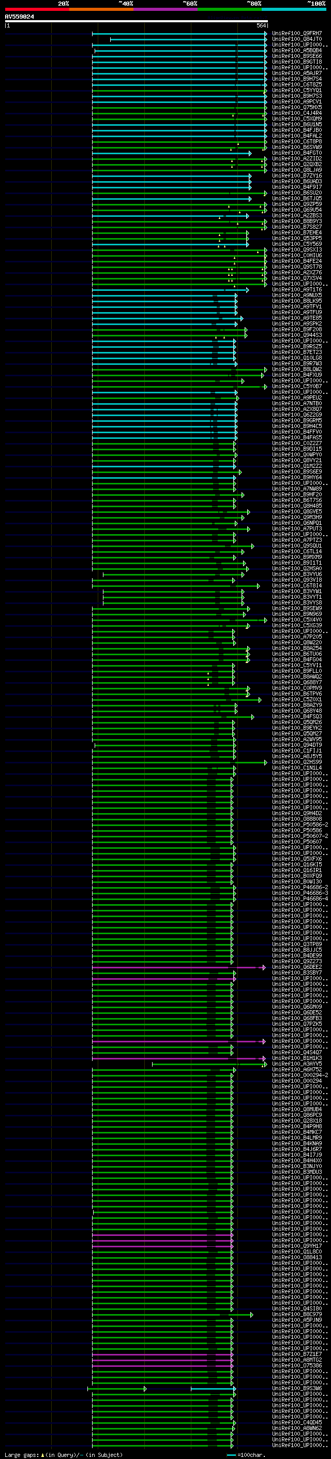Select the UniRef100_B4DE99 label
This screenshot has height=1459, width=331.
pyautogui.click(x=296, y=955)
